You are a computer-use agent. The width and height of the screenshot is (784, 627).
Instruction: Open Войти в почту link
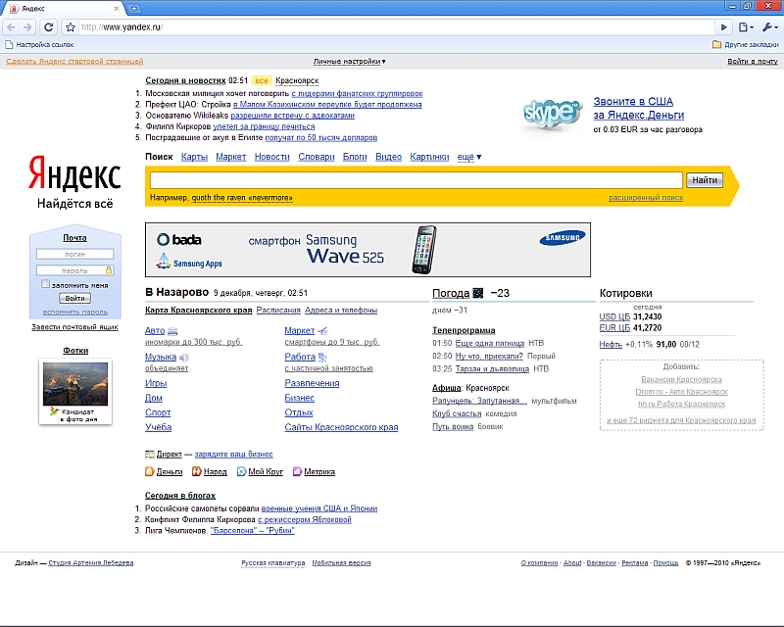point(753,61)
